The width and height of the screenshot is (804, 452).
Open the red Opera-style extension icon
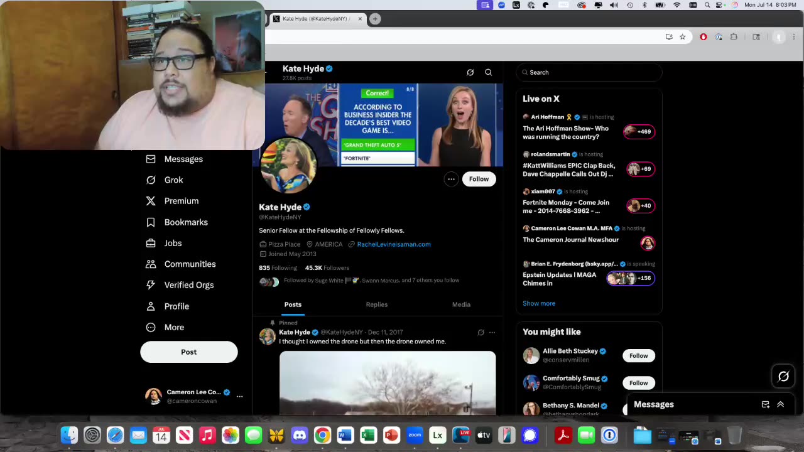[703, 37]
